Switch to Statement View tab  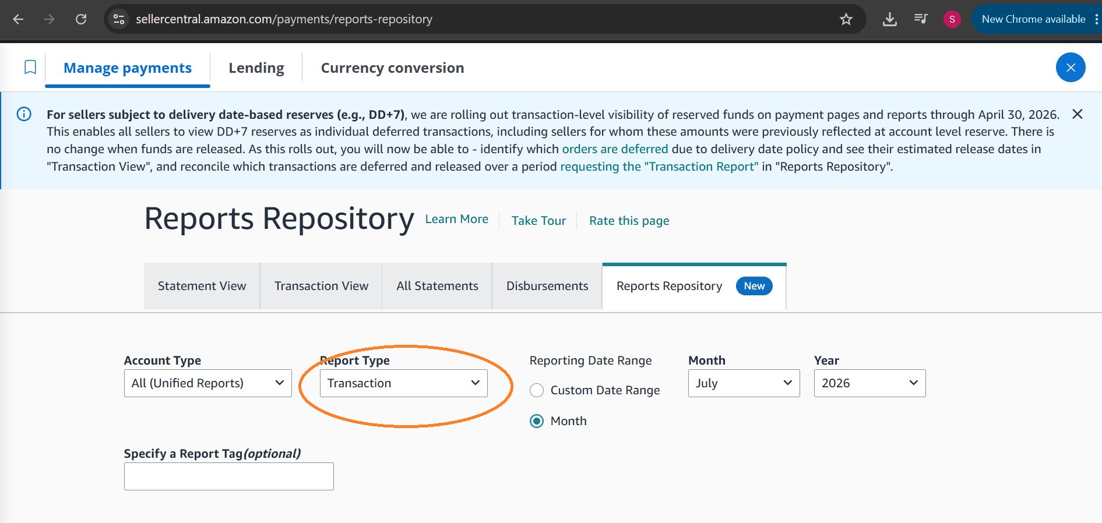[x=202, y=286]
